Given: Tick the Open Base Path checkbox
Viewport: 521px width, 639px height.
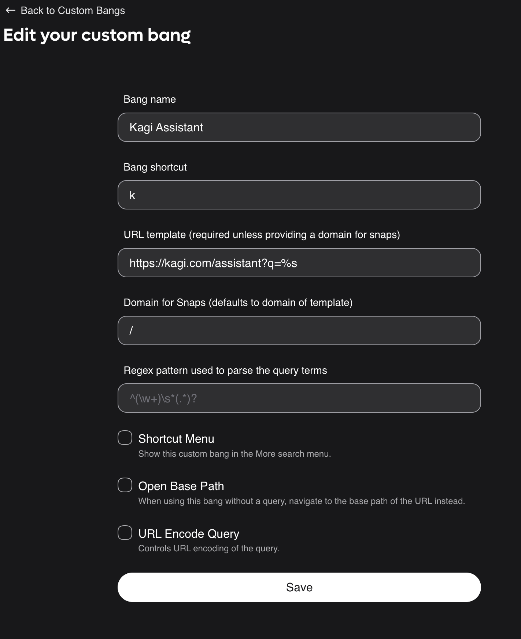Looking at the screenshot, I should [125, 485].
